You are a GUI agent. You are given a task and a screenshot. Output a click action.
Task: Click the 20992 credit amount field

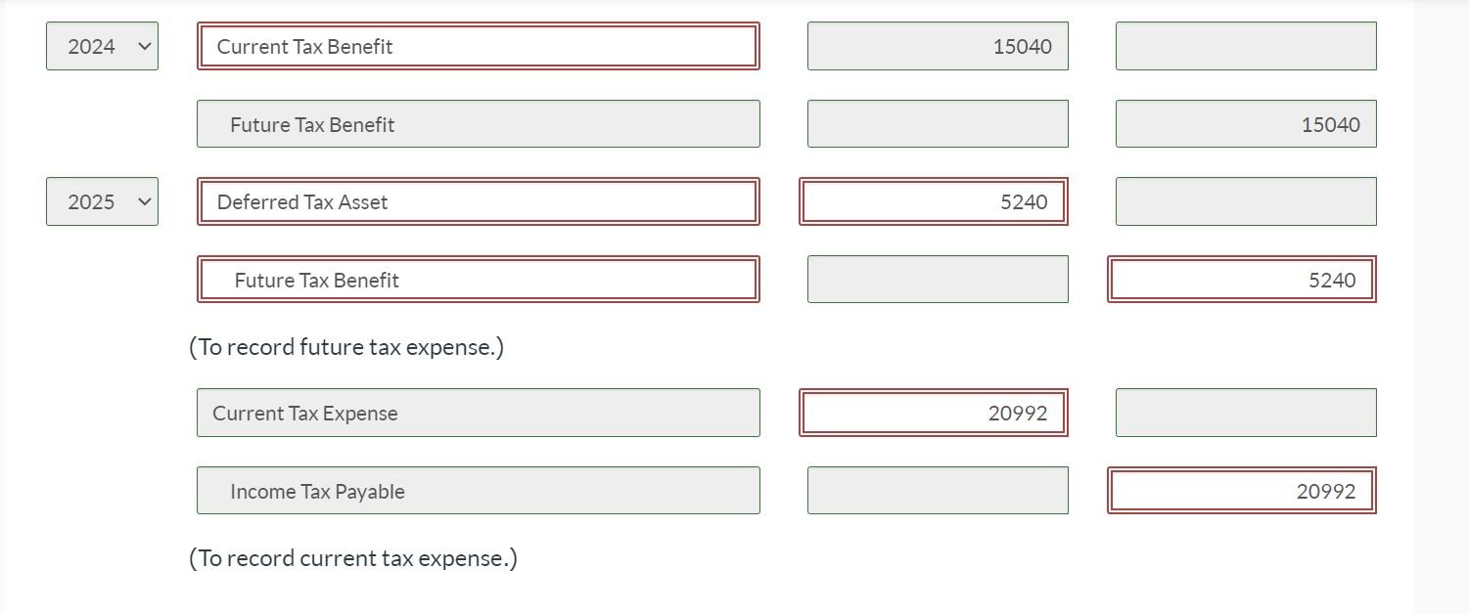[x=1242, y=490]
